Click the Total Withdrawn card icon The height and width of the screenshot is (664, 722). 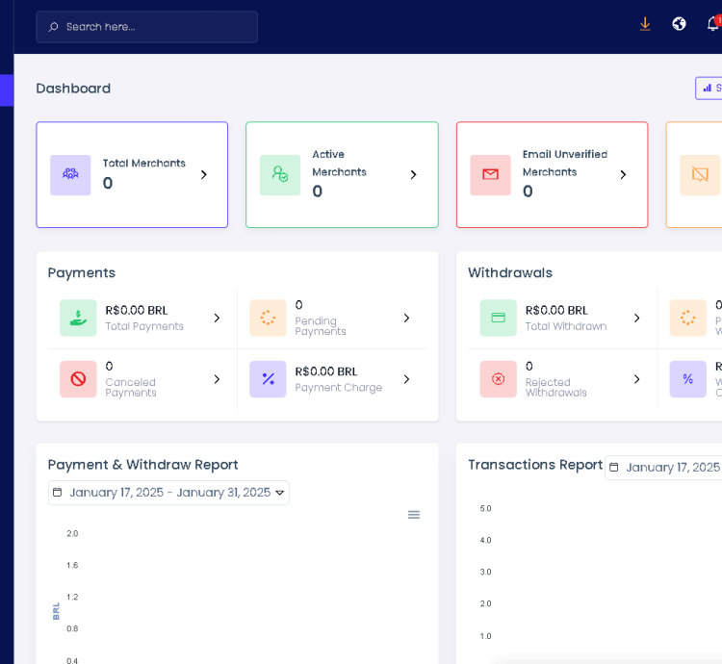(x=498, y=318)
